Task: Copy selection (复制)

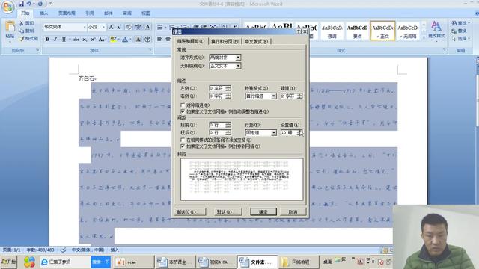Action: (27, 31)
